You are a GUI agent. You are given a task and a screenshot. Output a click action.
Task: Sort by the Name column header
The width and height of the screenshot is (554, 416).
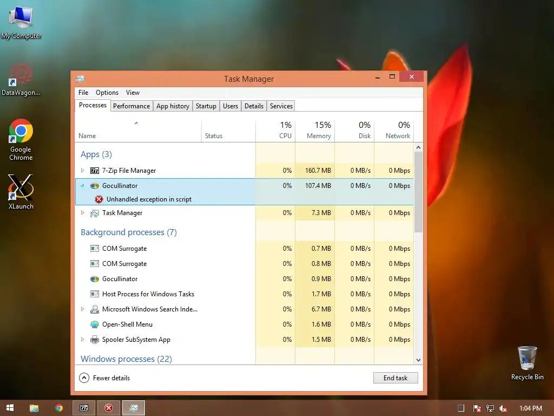[x=138, y=131]
